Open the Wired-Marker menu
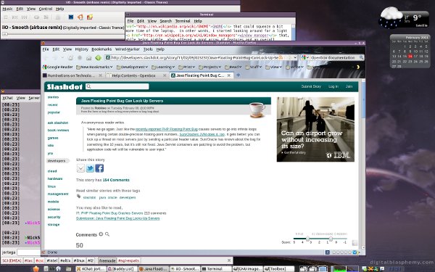Viewport: 435px width, 272px height. pyautogui.click(x=128, y=49)
